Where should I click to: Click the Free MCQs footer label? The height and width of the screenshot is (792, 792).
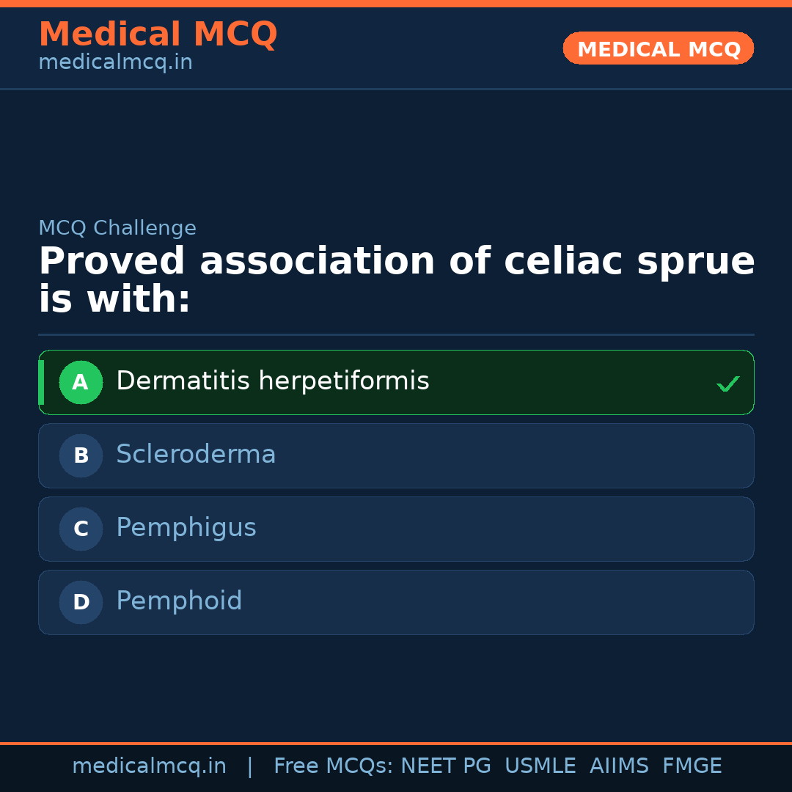333,766
